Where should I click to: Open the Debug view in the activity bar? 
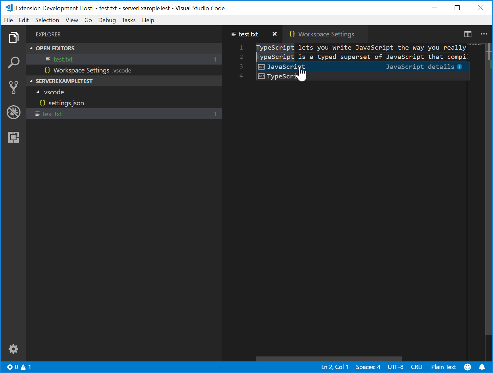point(14,112)
